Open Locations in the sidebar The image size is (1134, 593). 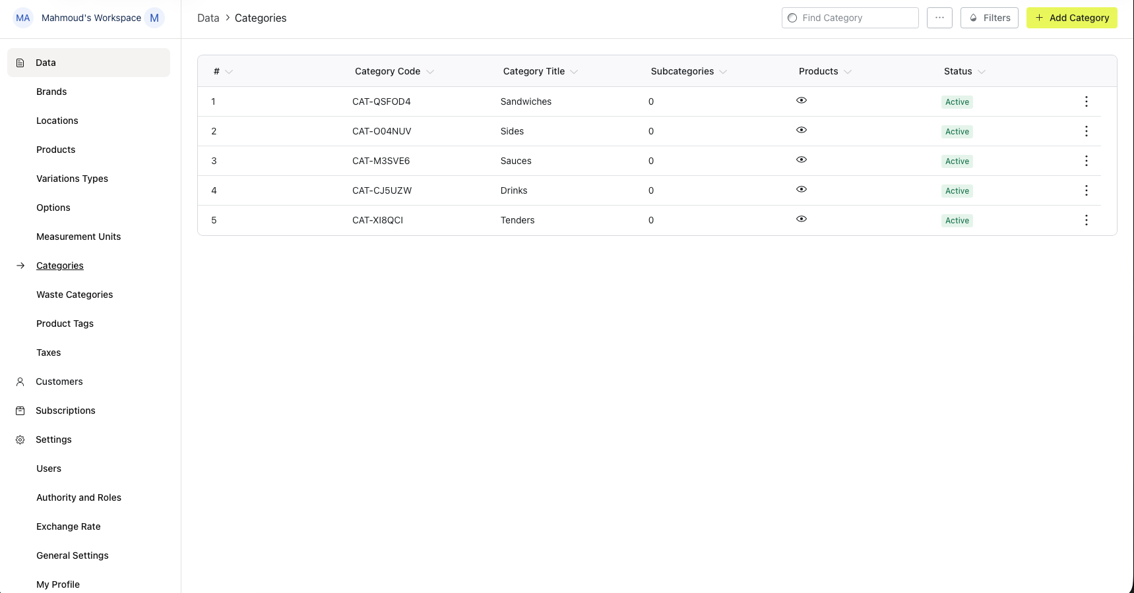click(x=57, y=121)
